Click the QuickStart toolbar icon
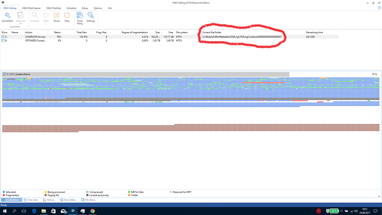 pyautogui.click(x=7, y=17)
